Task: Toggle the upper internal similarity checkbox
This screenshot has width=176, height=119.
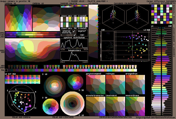Action: point(74,31)
